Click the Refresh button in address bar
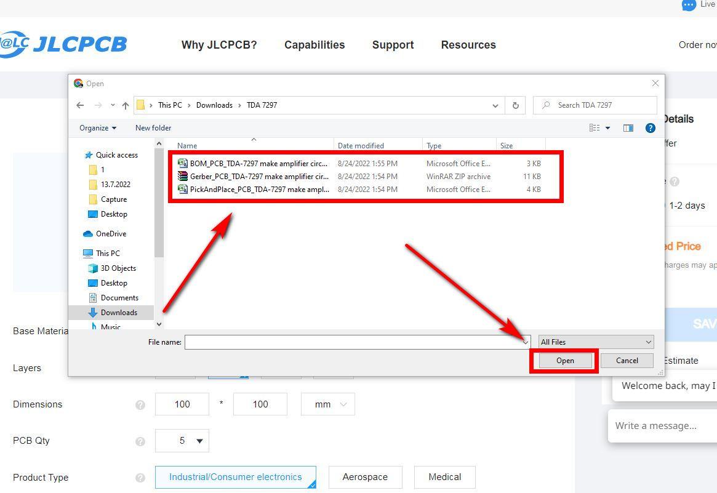Viewport: 717px width, 493px height. pyautogui.click(x=515, y=105)
